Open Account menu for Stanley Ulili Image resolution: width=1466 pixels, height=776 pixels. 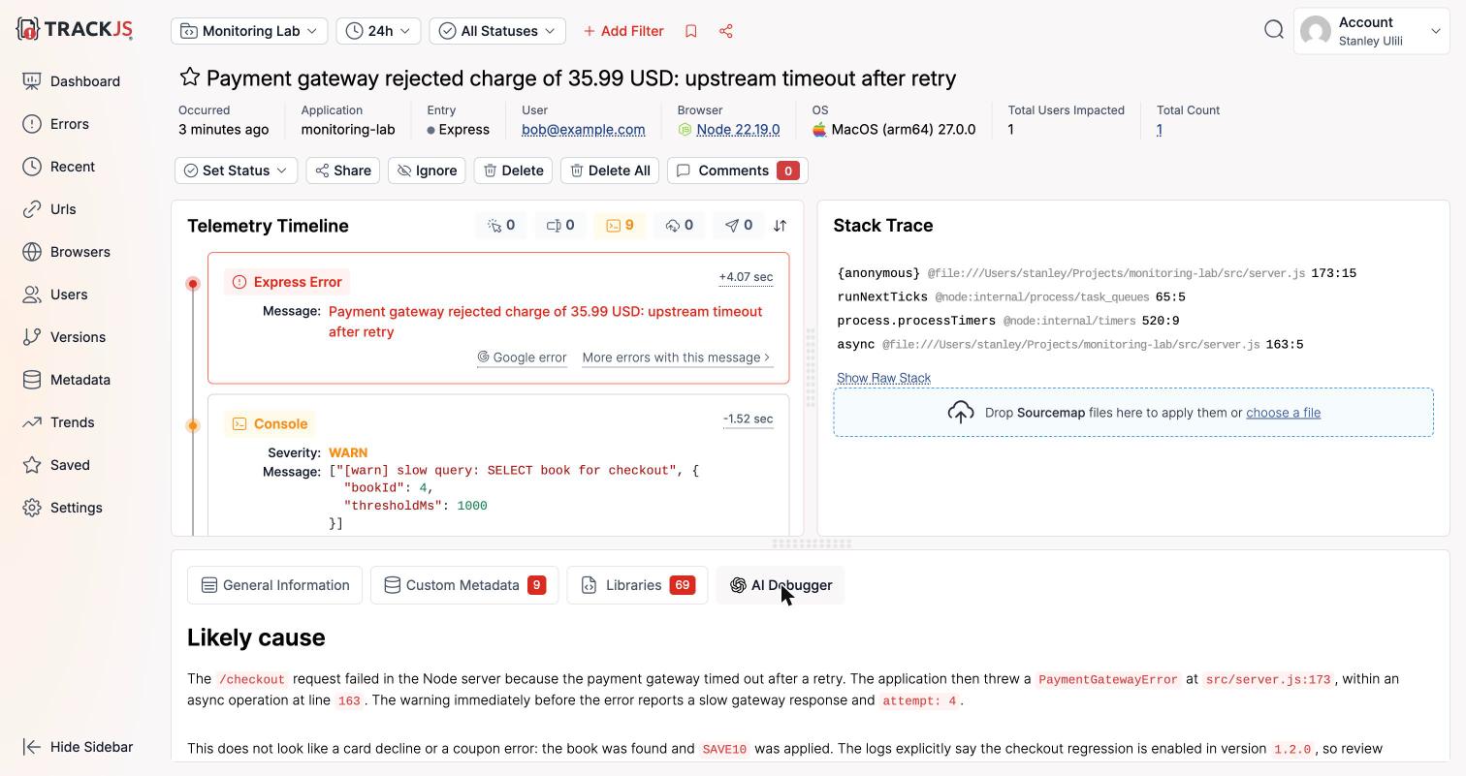(1371, 31)
